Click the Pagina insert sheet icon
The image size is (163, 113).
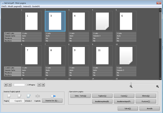click(x=9, y=96)
